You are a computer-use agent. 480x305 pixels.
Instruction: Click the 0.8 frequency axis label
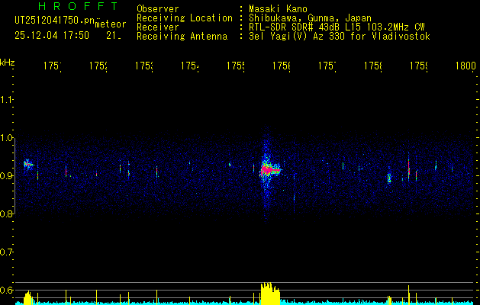[x=6, y=213]
